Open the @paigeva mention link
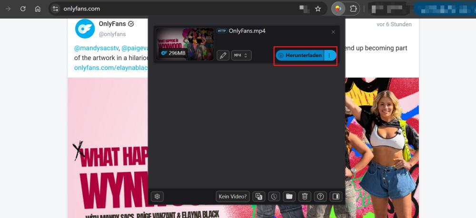The height and width of the screenshot is (218, 476). [135, 48]
